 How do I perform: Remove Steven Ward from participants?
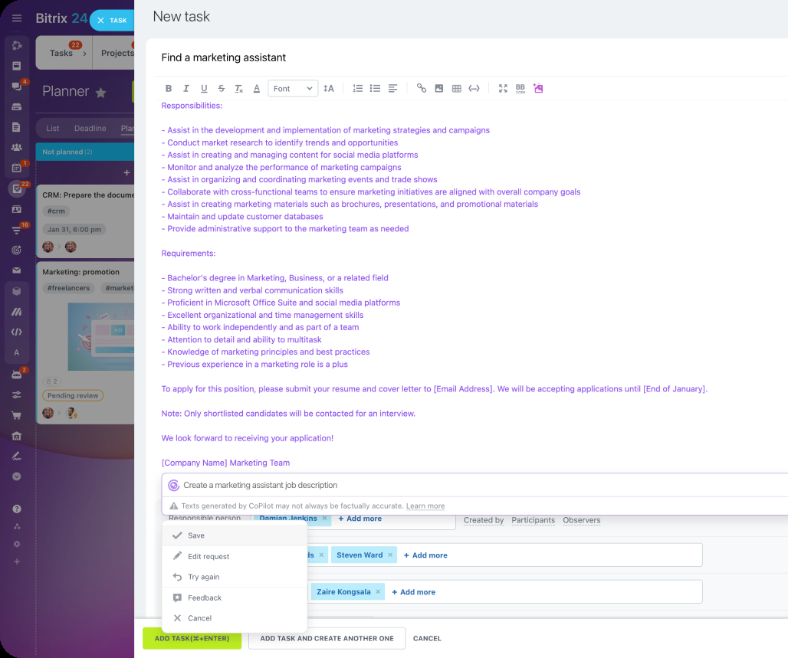(x=389, y=555)
